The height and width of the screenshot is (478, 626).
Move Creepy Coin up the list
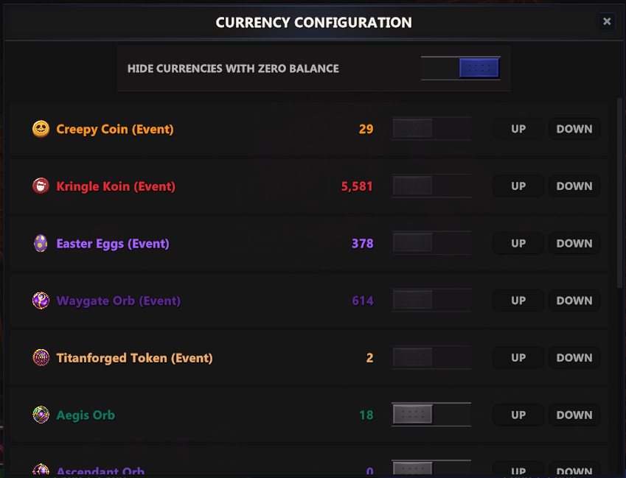point(518,129)
